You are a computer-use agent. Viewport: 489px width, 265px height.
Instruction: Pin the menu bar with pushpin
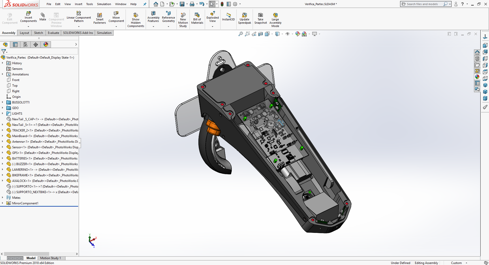point(145,4)
